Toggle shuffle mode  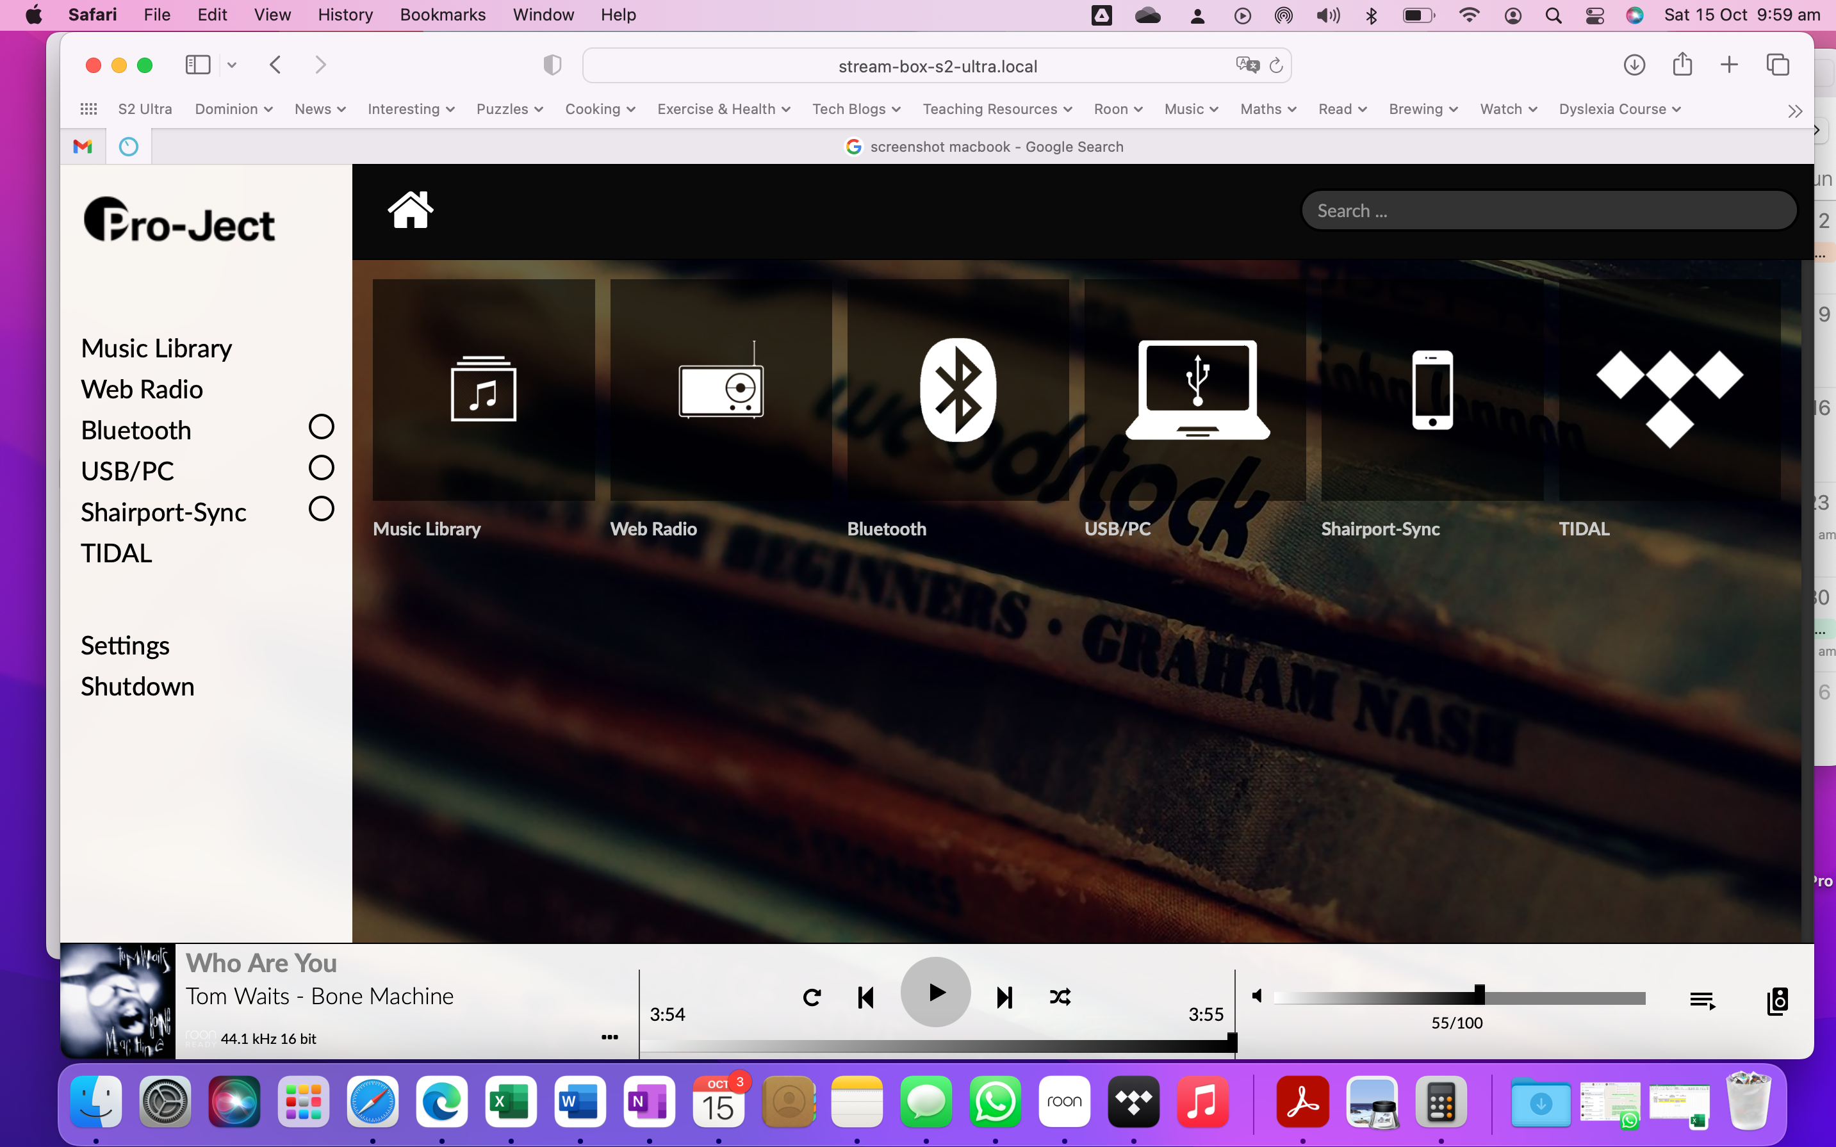coord(1060,997)
